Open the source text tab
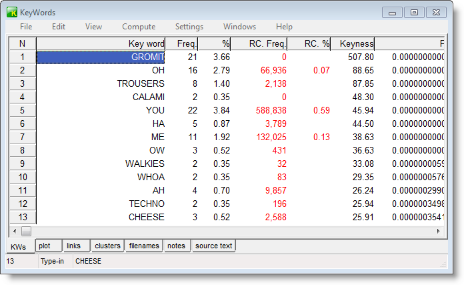 pyautogui.click(x=213, y=246)
